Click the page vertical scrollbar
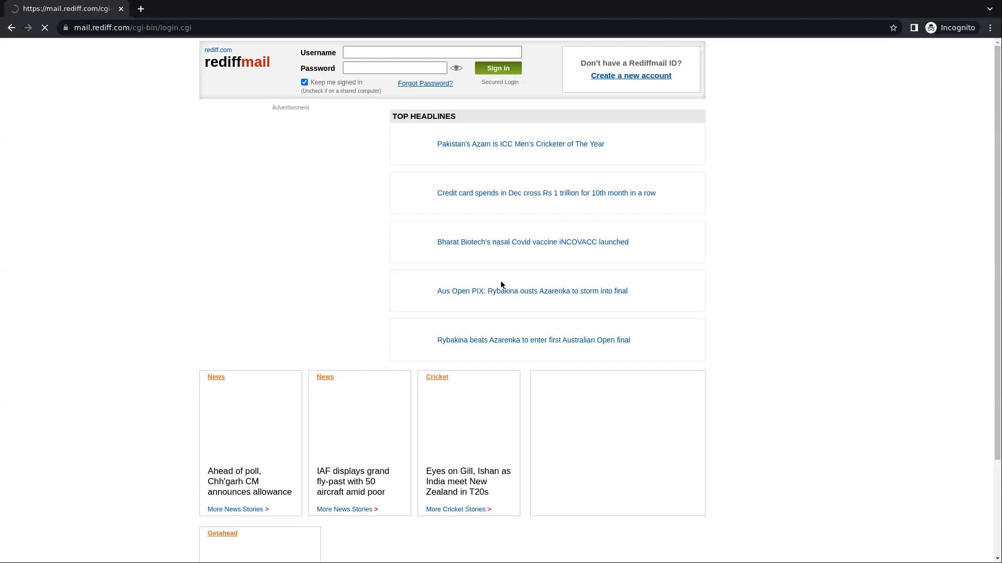This screenshot has height=563, width=1002. coord(997,252)
